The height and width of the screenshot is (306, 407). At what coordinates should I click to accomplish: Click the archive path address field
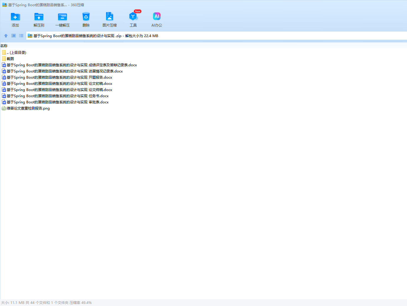click(217, 36)
